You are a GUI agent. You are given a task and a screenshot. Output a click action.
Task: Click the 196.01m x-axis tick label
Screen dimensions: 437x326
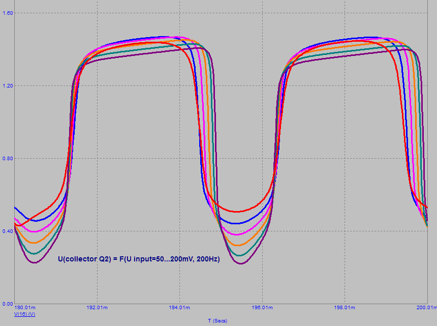(262, 308)
